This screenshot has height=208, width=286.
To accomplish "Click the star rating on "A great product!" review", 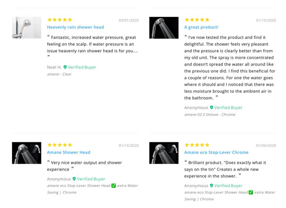I will pyautogui.click(x=197, y=20).
